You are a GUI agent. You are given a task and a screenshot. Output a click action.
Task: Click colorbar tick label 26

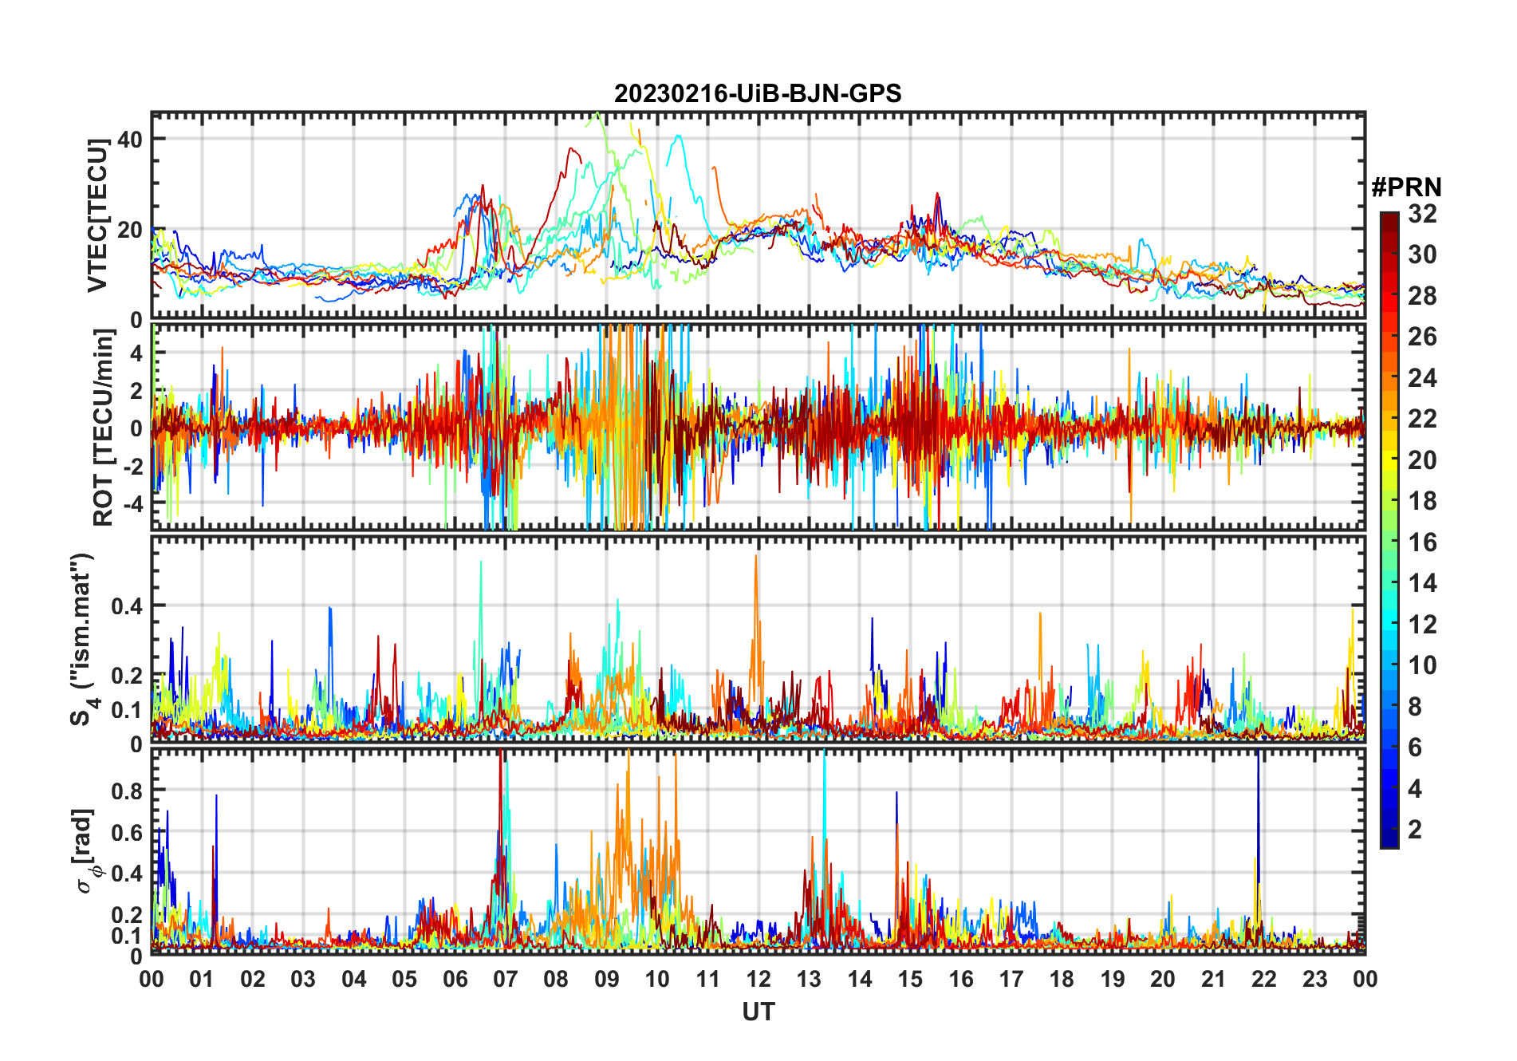[1422, 337]
